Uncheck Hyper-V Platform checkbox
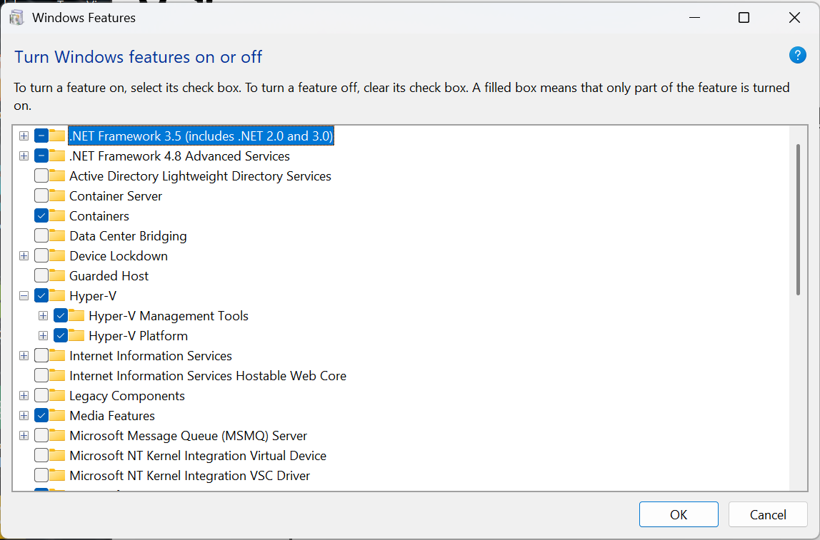 [x=61, y=335]
